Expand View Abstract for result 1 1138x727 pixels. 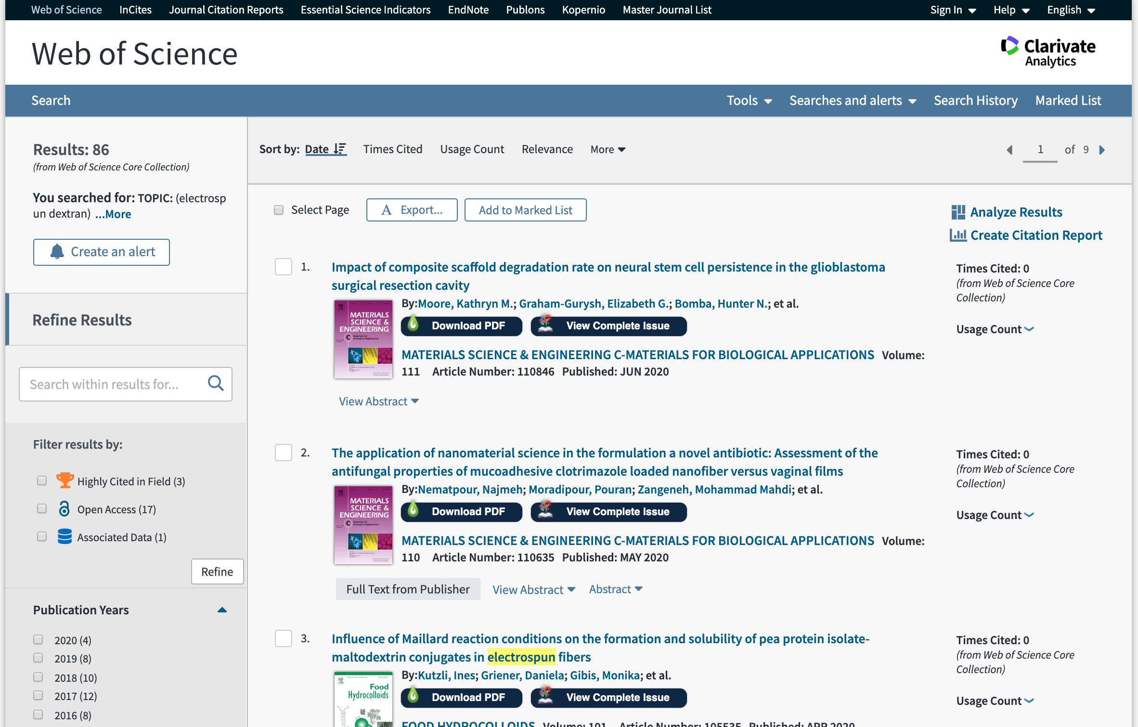[x=378, y=401]
